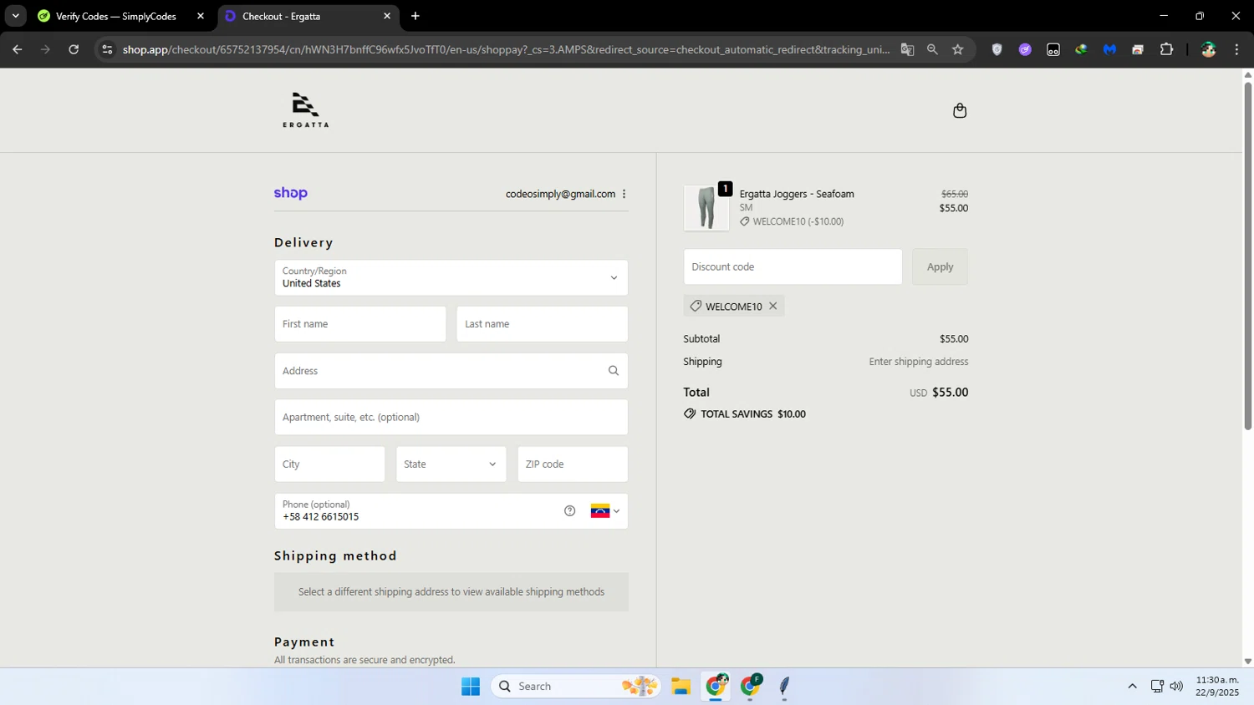1254x705 pixels.
Task: Switch to Verify Codes — SimplyCodes tab
Action: click(x=116, y=16)
